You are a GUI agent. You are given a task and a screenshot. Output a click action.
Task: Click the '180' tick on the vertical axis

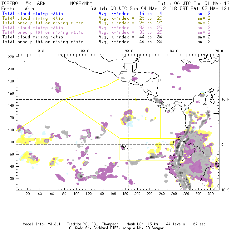pos(11,81)
